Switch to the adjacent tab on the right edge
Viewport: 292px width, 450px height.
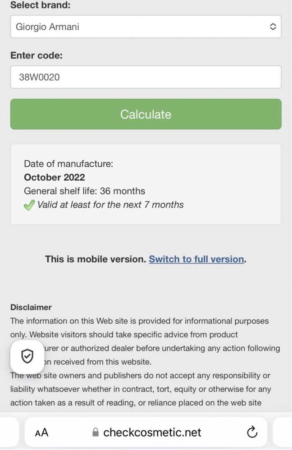[x=282, y=432]
